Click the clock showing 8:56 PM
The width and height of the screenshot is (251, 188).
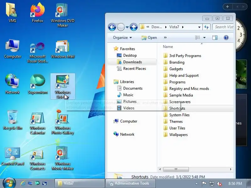click(x=235, y=184)
